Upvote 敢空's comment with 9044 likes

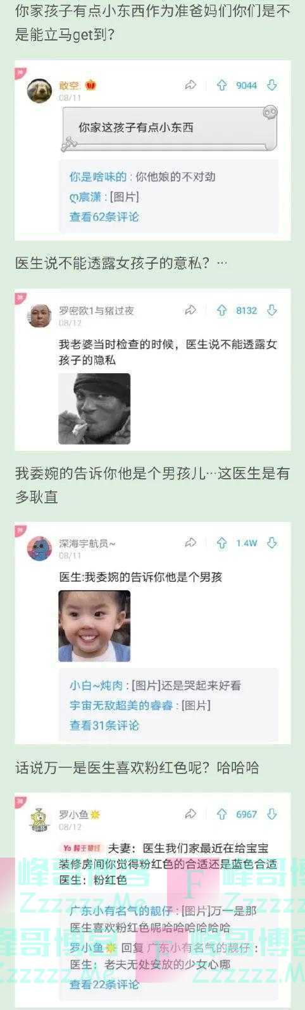coord(221,85)
